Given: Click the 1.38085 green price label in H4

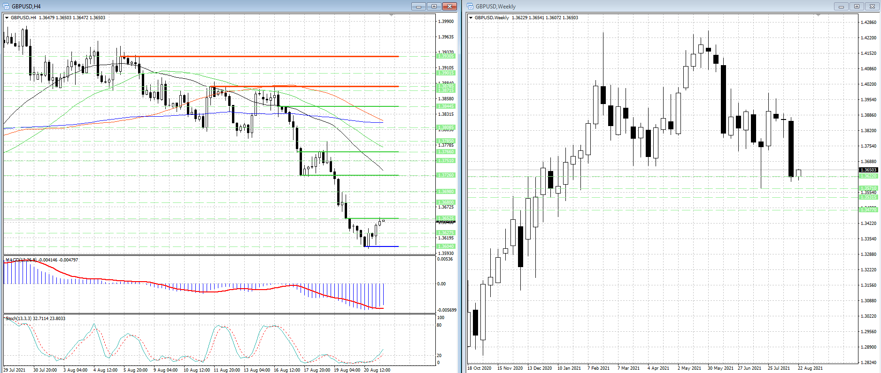Looking at the screenshot, I should [446, 127].
